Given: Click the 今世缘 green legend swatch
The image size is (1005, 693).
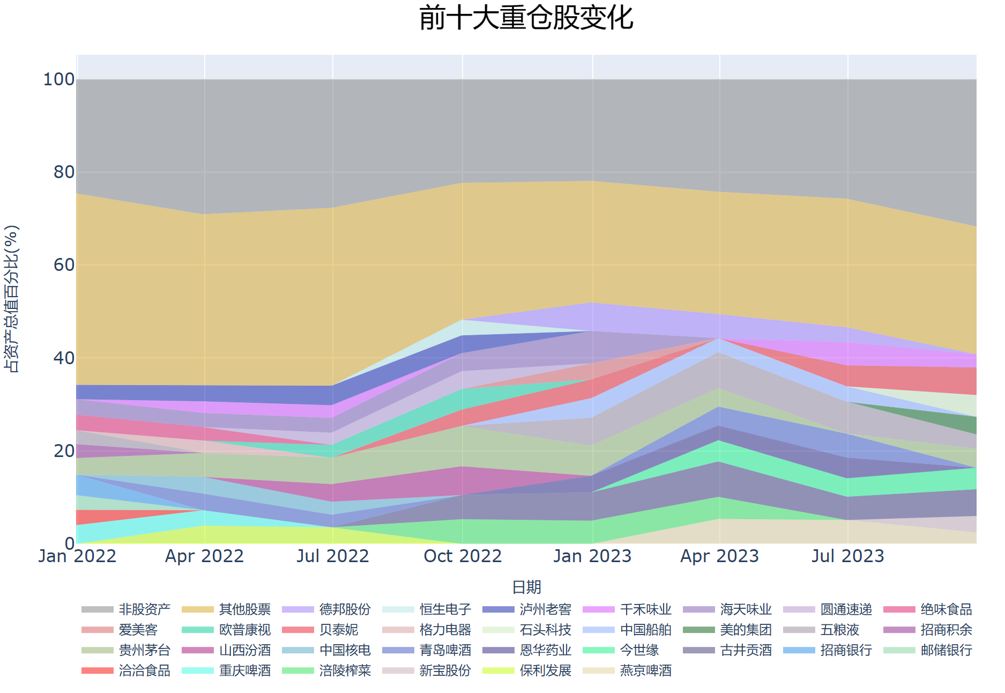Looking at the screenshot, I should pos(598,650).
